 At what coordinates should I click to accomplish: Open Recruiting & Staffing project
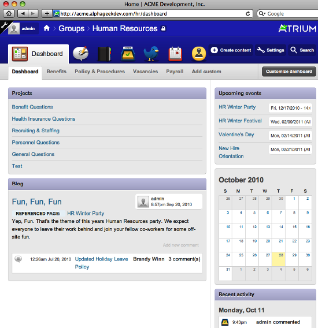[x=36, y=131]
